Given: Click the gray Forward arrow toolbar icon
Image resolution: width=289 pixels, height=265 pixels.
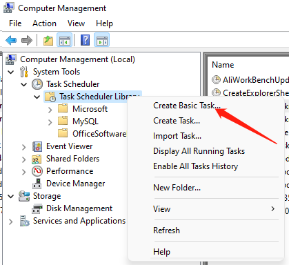Looking at the screenshot, I should click(x=27, y=41).
